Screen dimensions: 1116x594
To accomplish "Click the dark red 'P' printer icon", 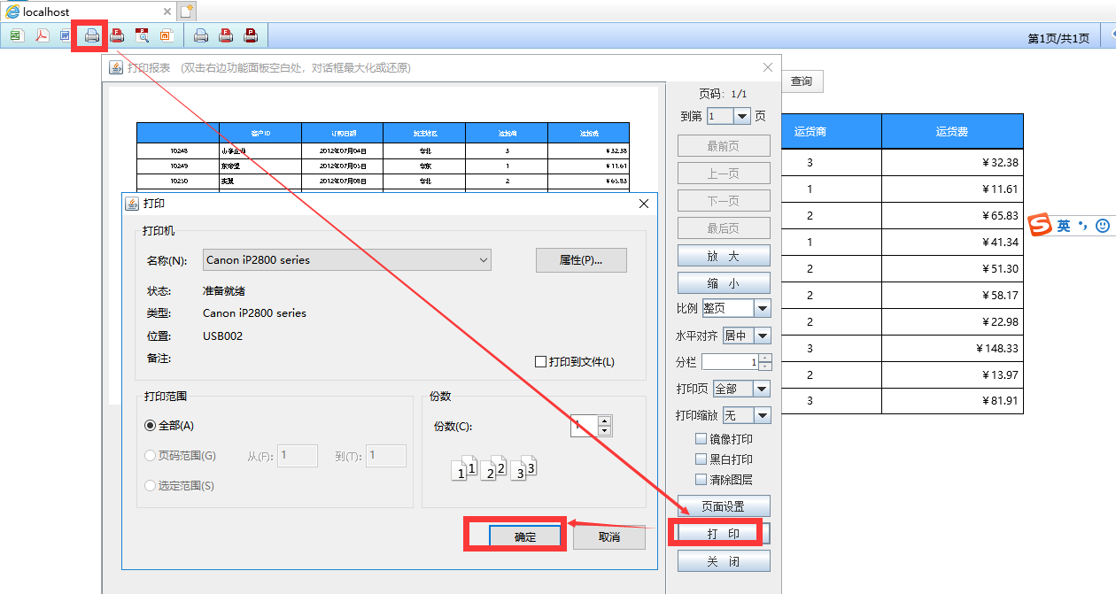I will pos(251,35).
